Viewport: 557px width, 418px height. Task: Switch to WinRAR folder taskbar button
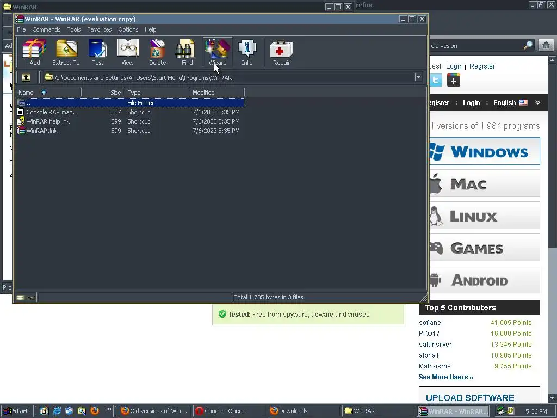[x=378, y=411]
